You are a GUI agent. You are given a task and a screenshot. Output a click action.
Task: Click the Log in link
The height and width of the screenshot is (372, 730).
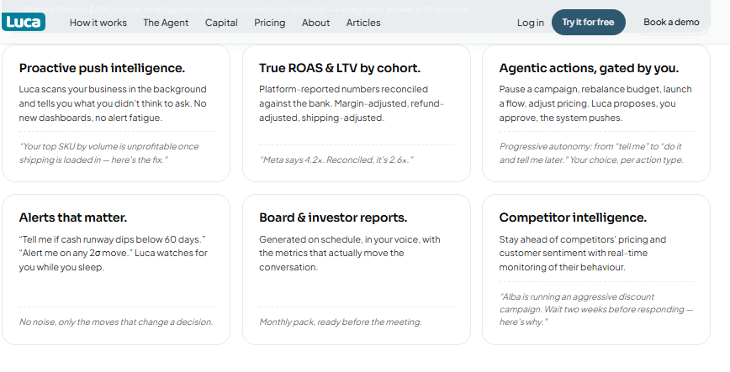tap(531, 23)
